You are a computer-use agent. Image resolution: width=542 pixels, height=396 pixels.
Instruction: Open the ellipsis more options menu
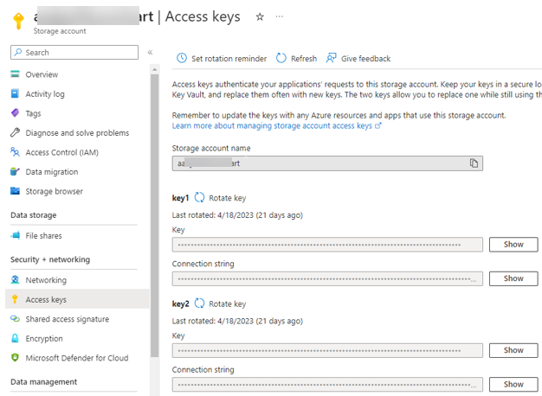[280, 16]
